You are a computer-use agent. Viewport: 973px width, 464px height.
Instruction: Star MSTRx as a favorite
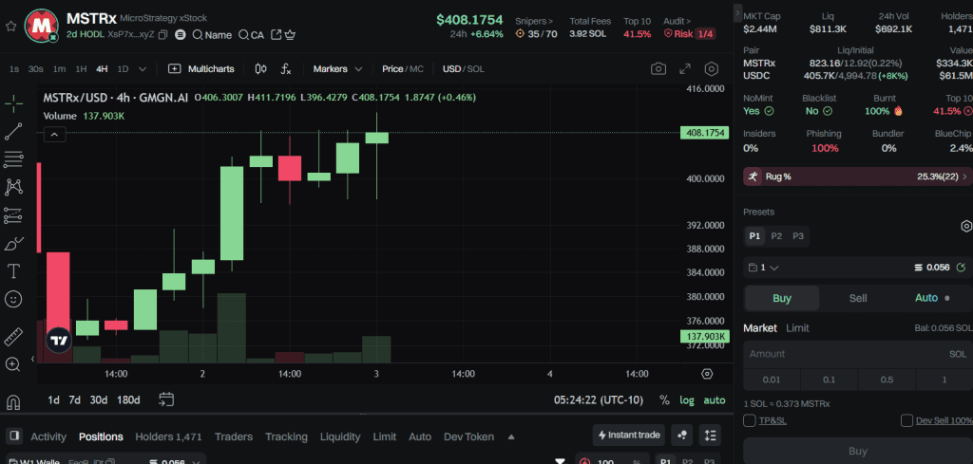coord(10,26)
